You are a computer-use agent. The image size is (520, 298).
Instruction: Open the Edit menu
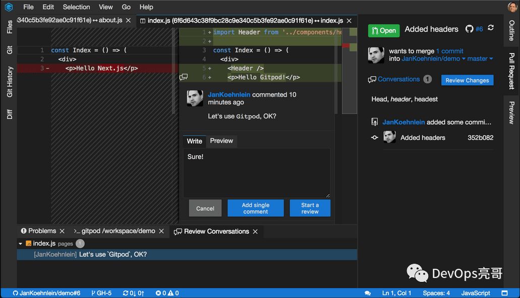48,7
